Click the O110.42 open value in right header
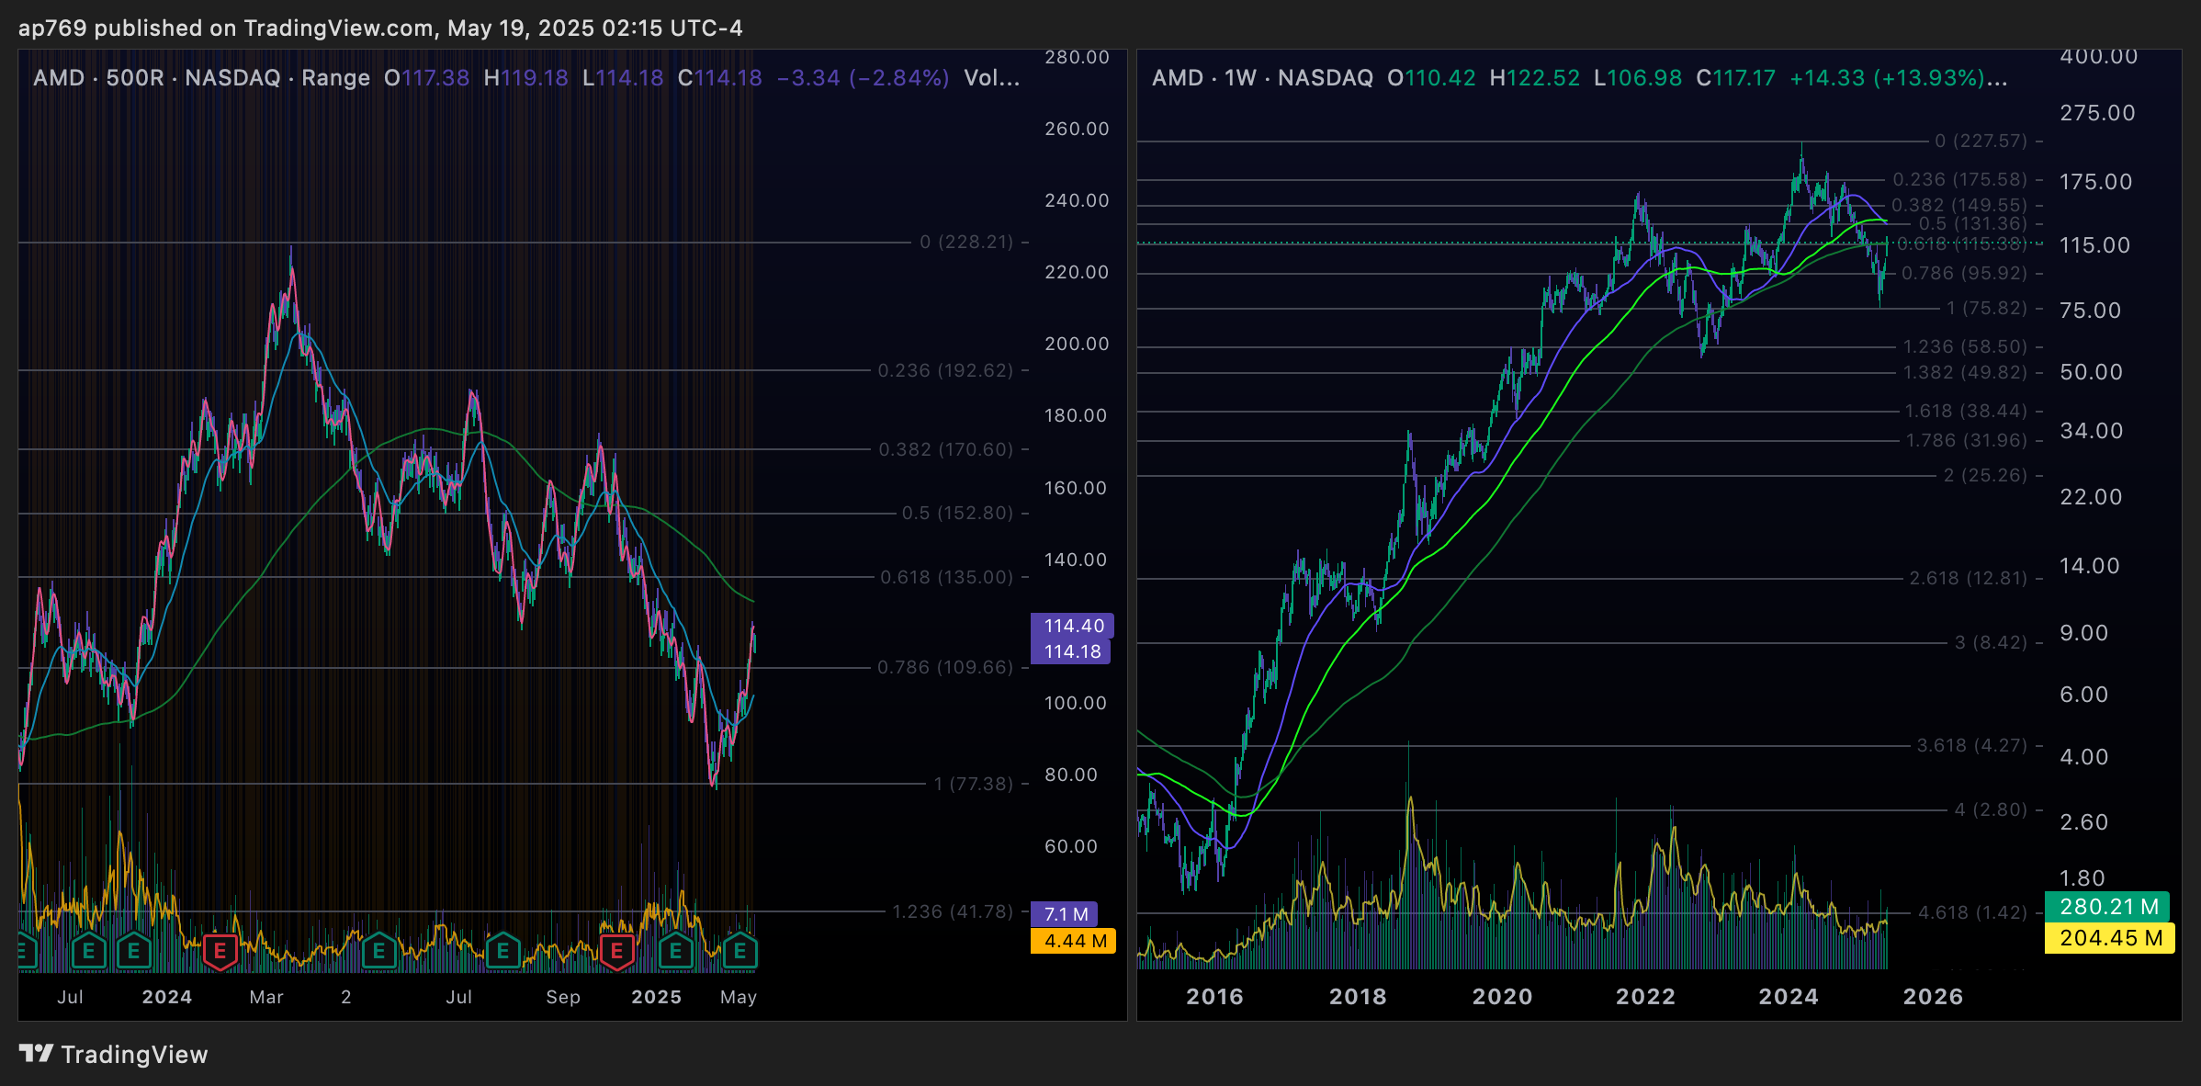This screenshot has width=2201, height=1086. (1431, 78)
